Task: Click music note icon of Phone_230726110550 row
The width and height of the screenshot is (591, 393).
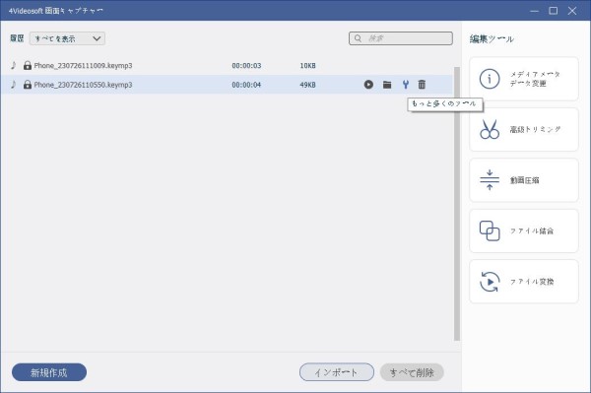Action: [x=14, y=85]
